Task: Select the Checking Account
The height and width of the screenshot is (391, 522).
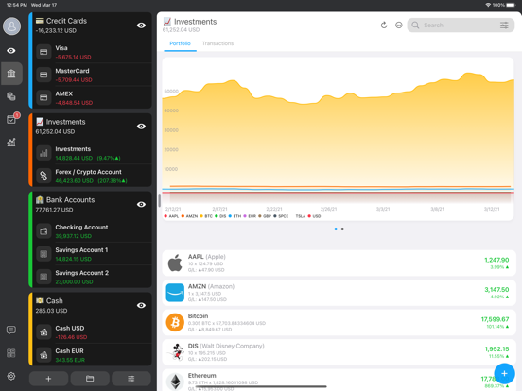Action: 93,231
